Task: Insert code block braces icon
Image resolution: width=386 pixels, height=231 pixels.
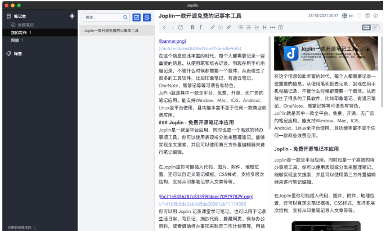Action: 221,28
